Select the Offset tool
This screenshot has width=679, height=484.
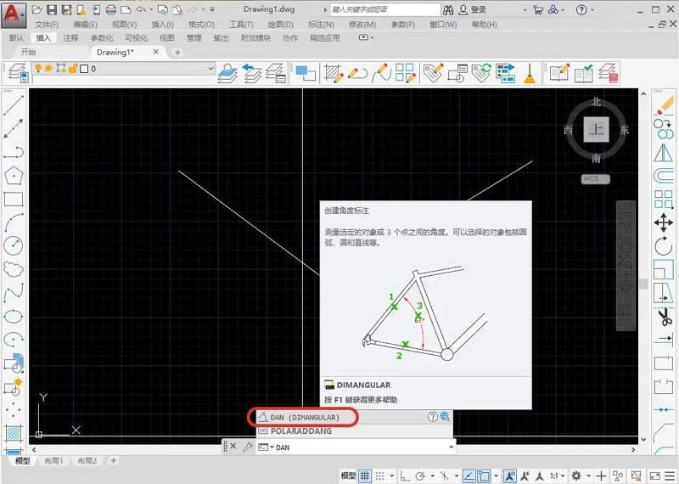click(664, 176)
